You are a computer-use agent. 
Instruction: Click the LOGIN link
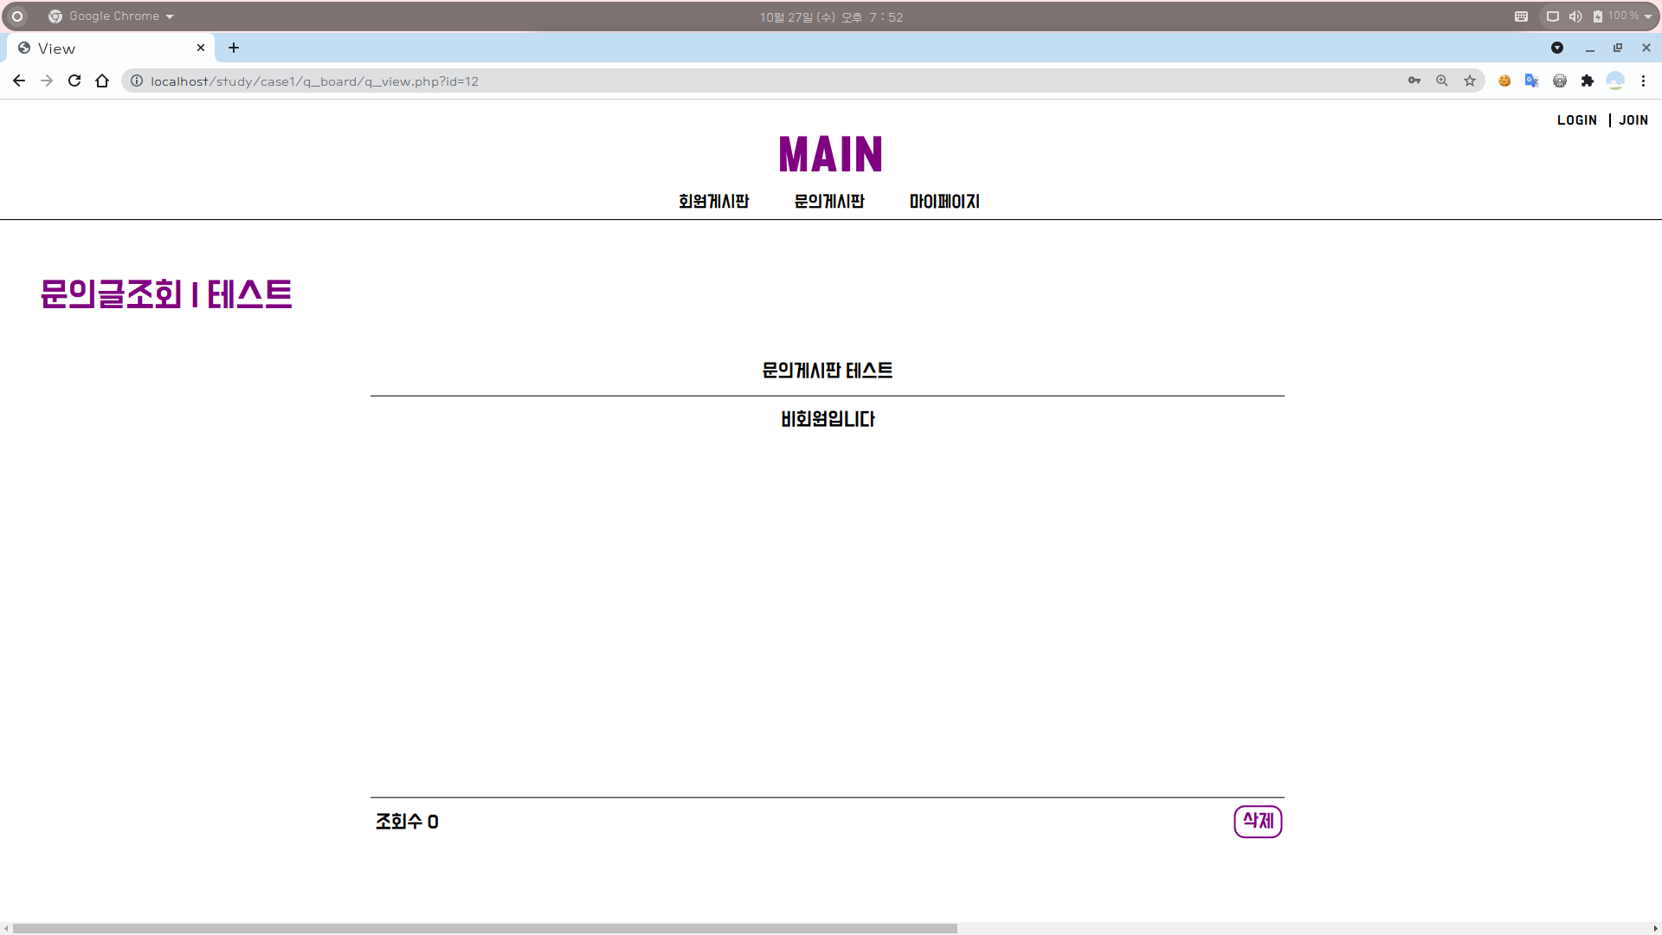(1576, 120)
